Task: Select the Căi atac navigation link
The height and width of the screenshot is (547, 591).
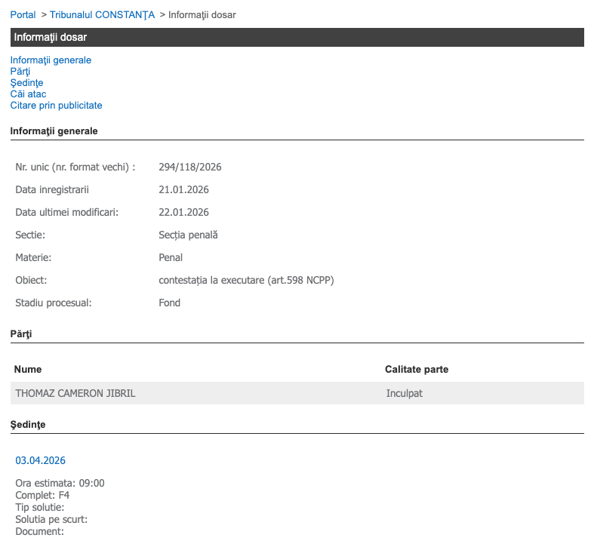Action: (28, 94)
